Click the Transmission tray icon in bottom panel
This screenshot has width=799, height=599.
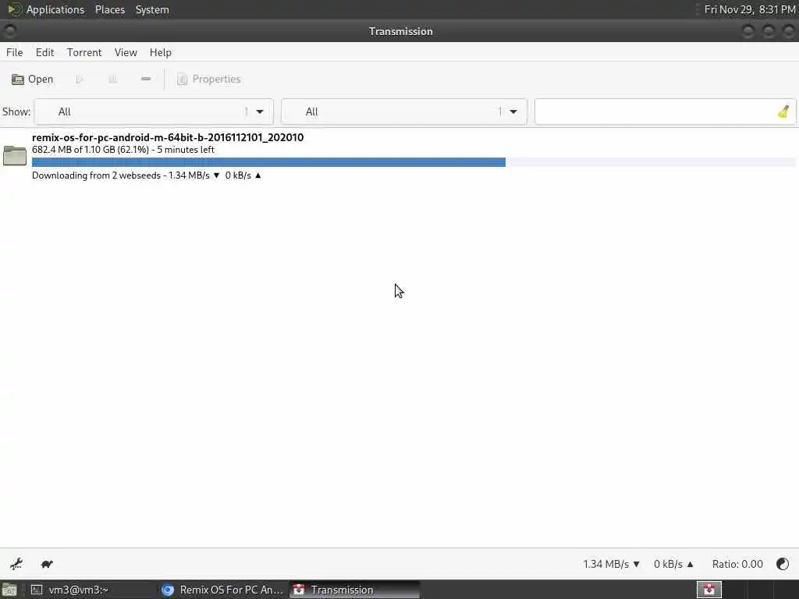point(708,590)
